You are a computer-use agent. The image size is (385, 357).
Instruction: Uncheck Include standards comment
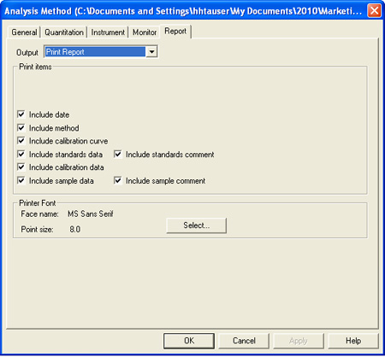point(118,154)
